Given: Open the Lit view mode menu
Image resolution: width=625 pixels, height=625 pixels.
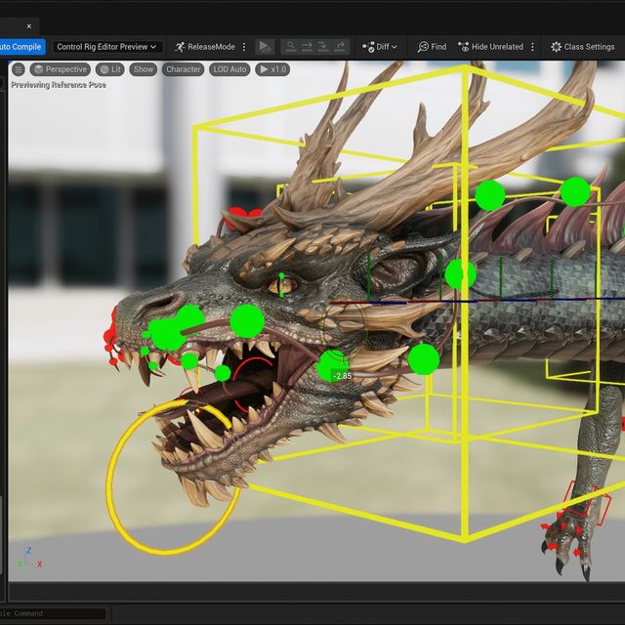Looking at the screenshot, I should click(110, 69).
